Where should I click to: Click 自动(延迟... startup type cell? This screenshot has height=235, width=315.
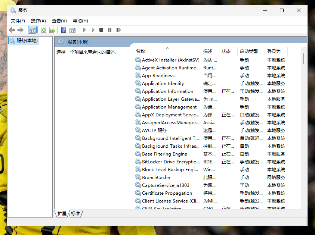point(251,138)
